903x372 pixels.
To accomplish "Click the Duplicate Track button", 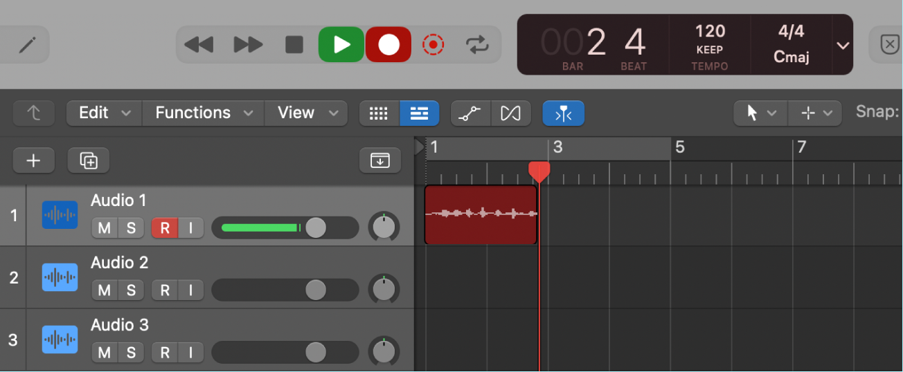I will point(88,161).
